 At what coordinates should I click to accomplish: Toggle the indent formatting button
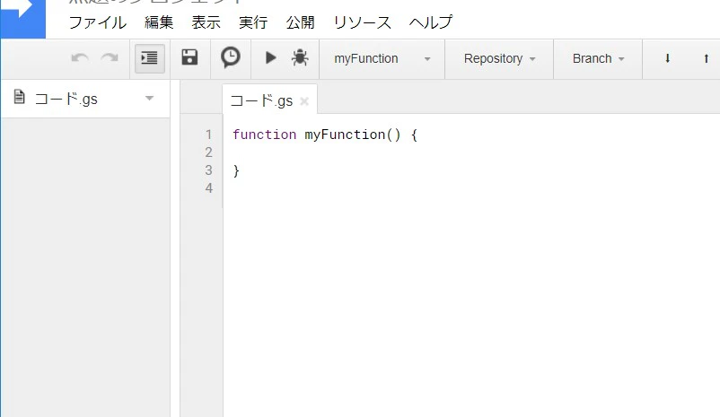tap(150, 58)
